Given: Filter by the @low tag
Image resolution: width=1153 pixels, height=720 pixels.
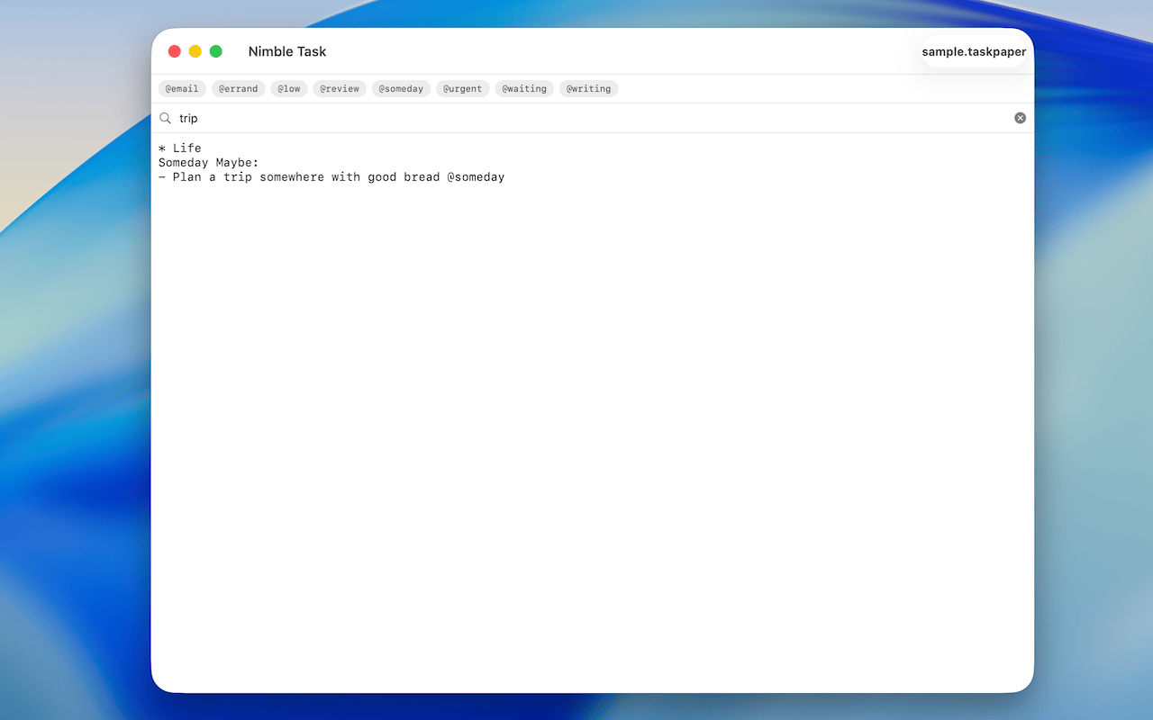Looking at the screenshot, I should click(x=289, y=88).
